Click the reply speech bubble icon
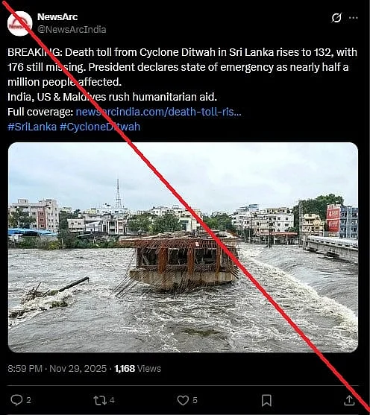 16,400
